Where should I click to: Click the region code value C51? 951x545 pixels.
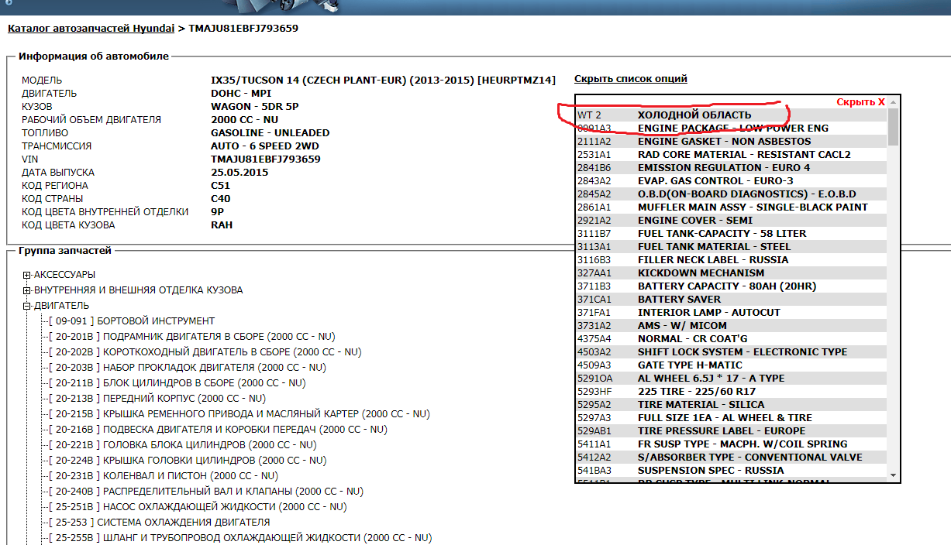[x=221, y=186]
